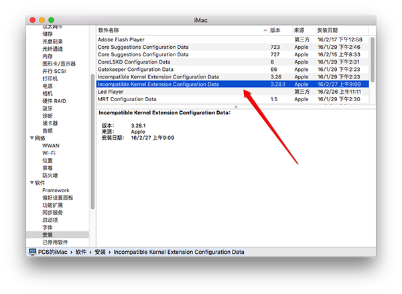Select the MRT Configuration Data row
This screenshot has width=402, height=294.
232,99
